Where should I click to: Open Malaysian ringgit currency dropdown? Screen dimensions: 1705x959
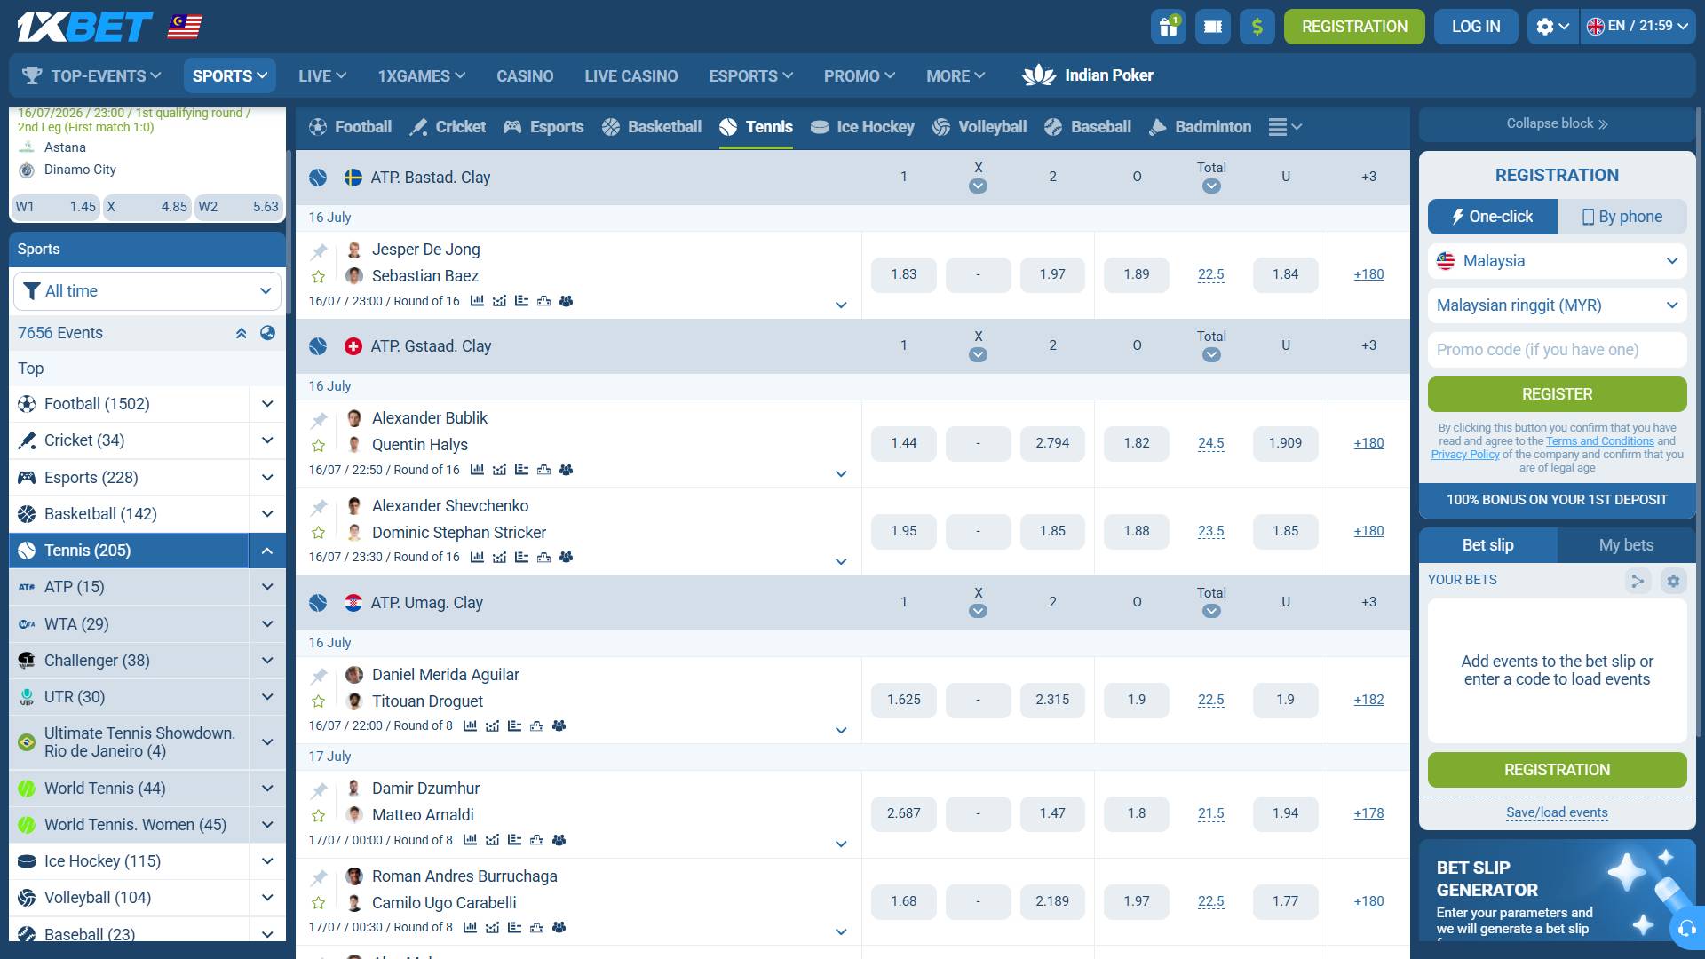1558,305
